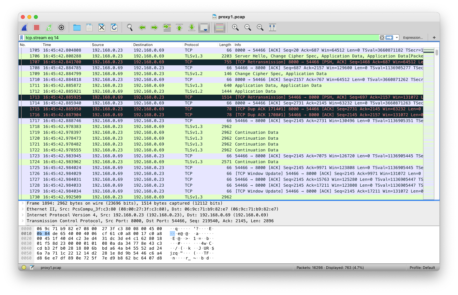Screen dimensions: 458x295
Task: Find a packet using the magnifier icon
Action: [x=129, y=27]
